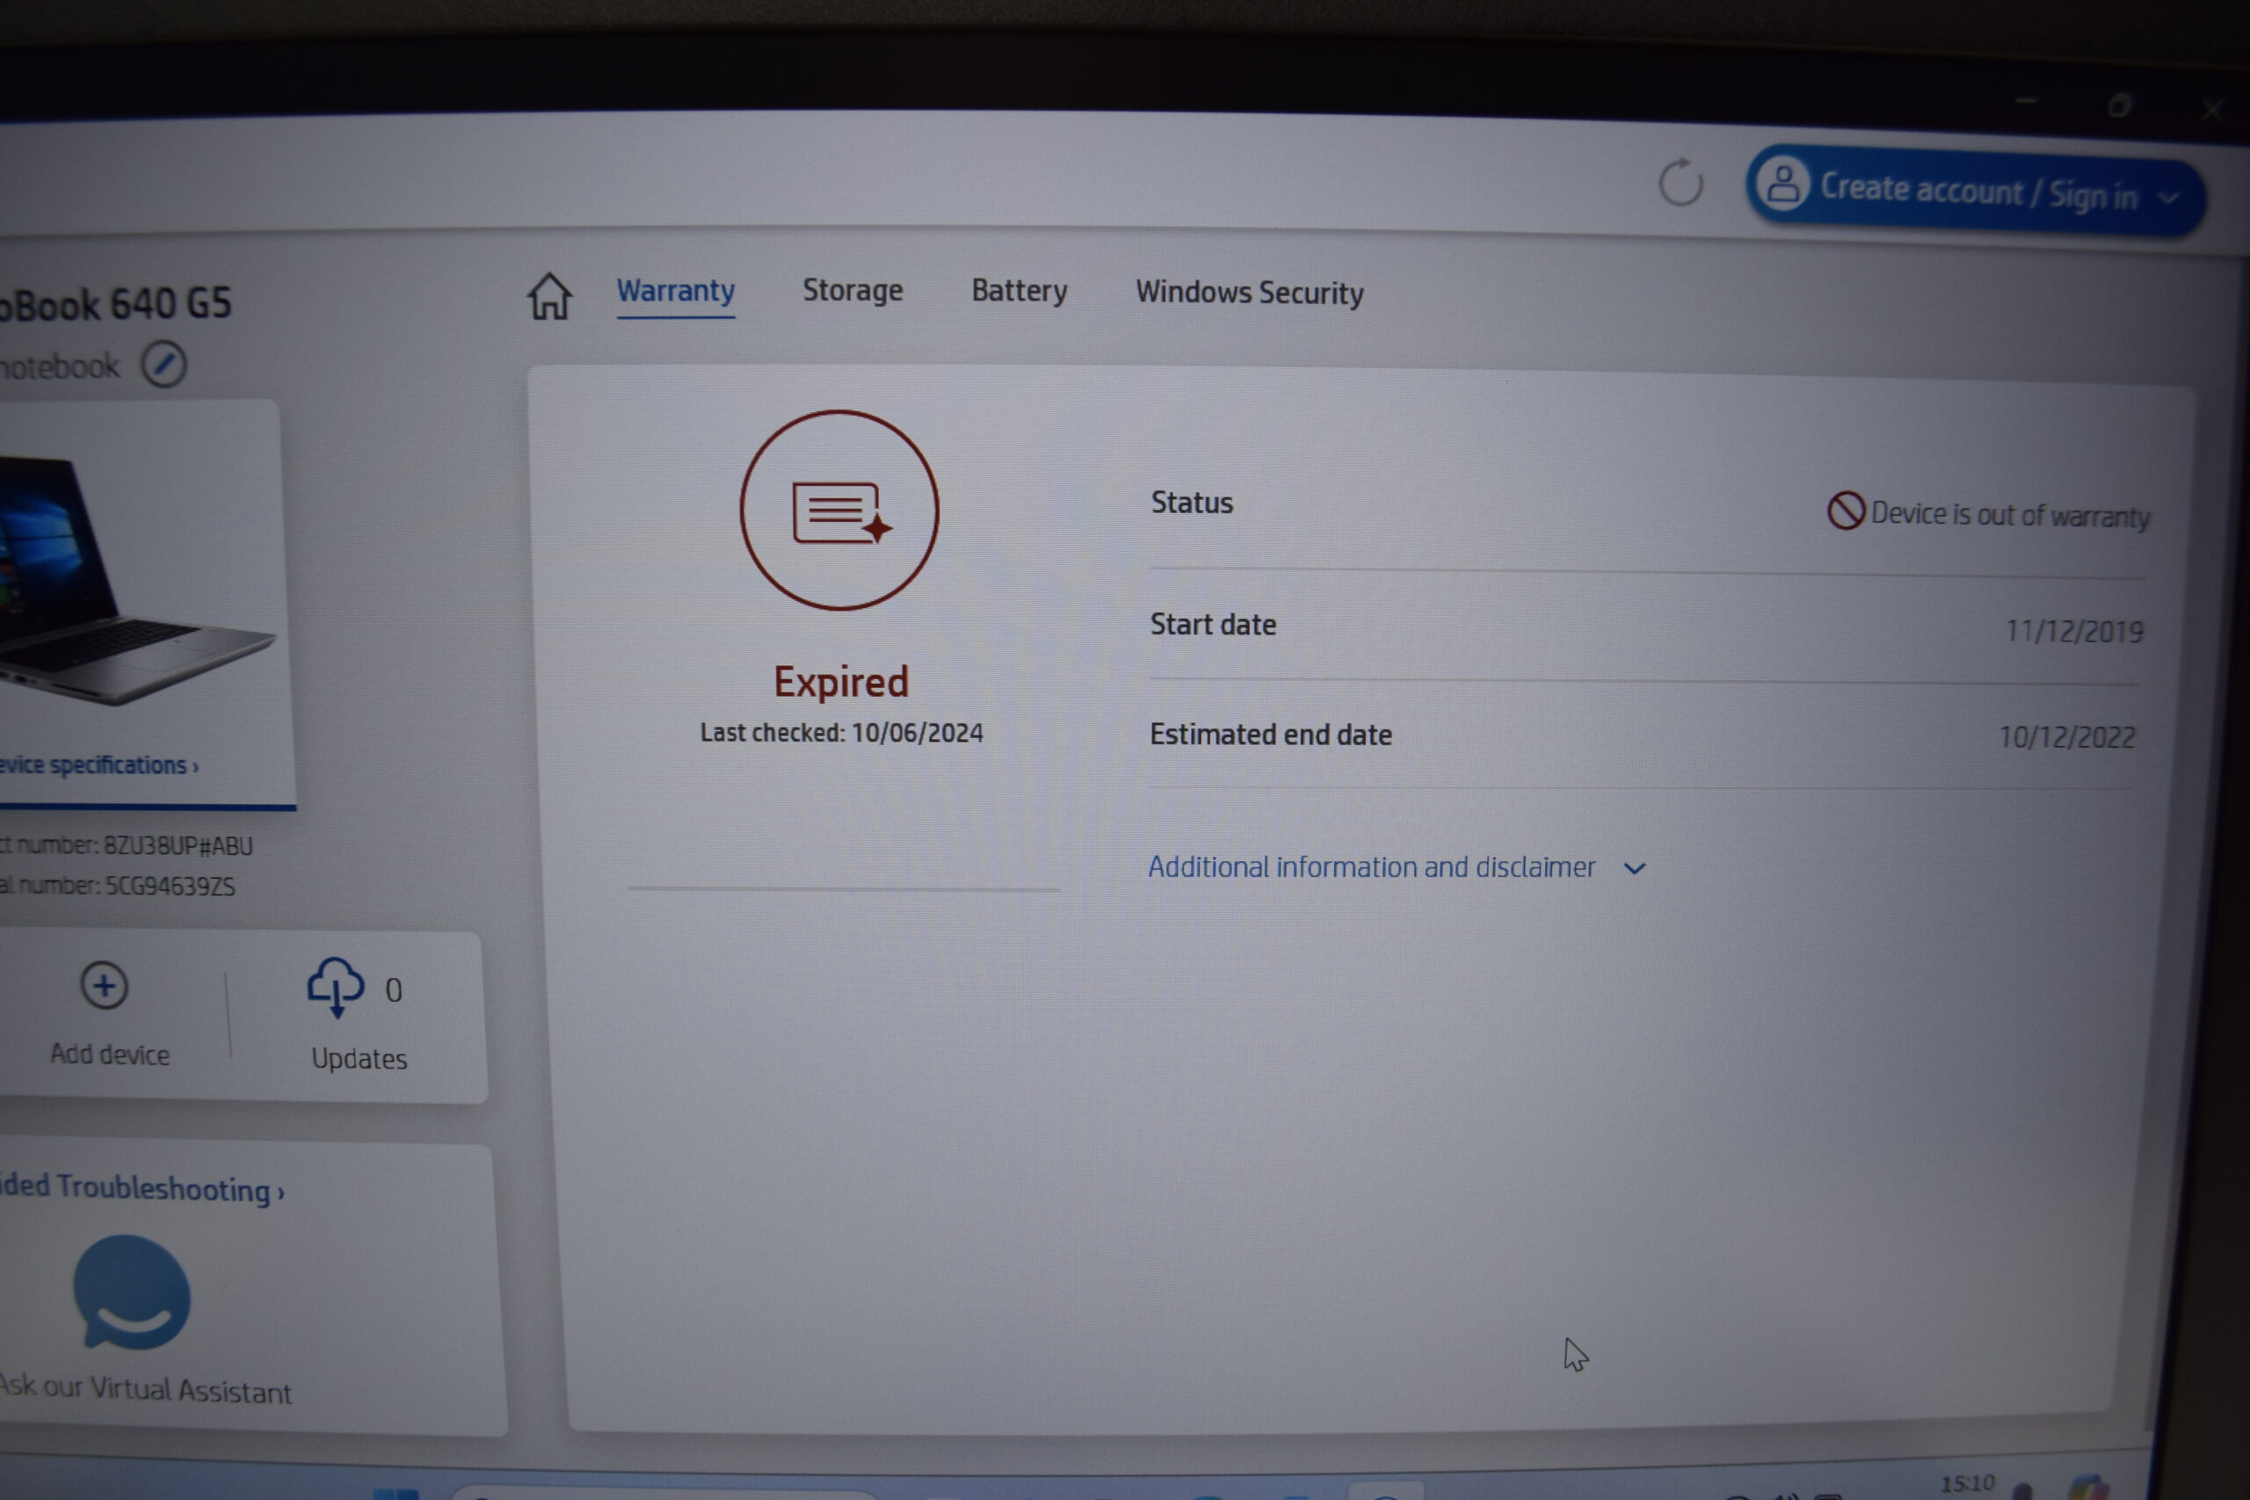Click the Expired warranty certificate icon
The width and height of the screenshot is (2250, 1500).
click(x=839, y=510)
